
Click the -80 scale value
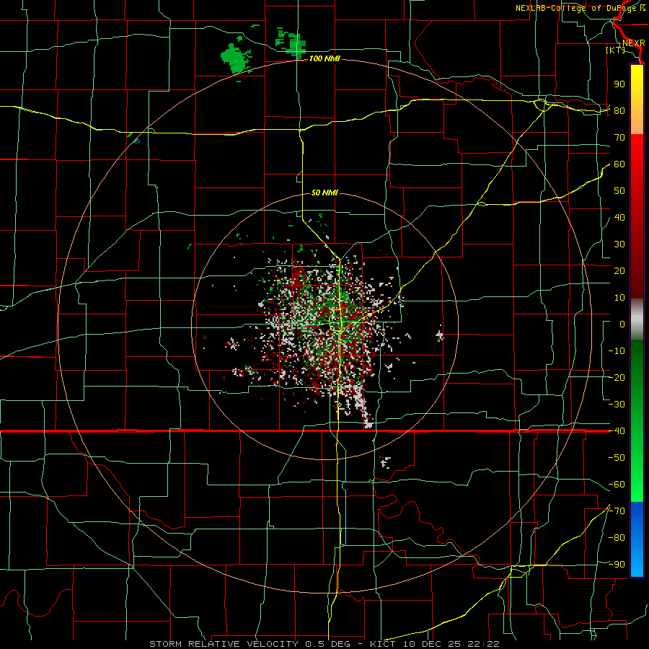pyautogui.click(x=617, y=538)
